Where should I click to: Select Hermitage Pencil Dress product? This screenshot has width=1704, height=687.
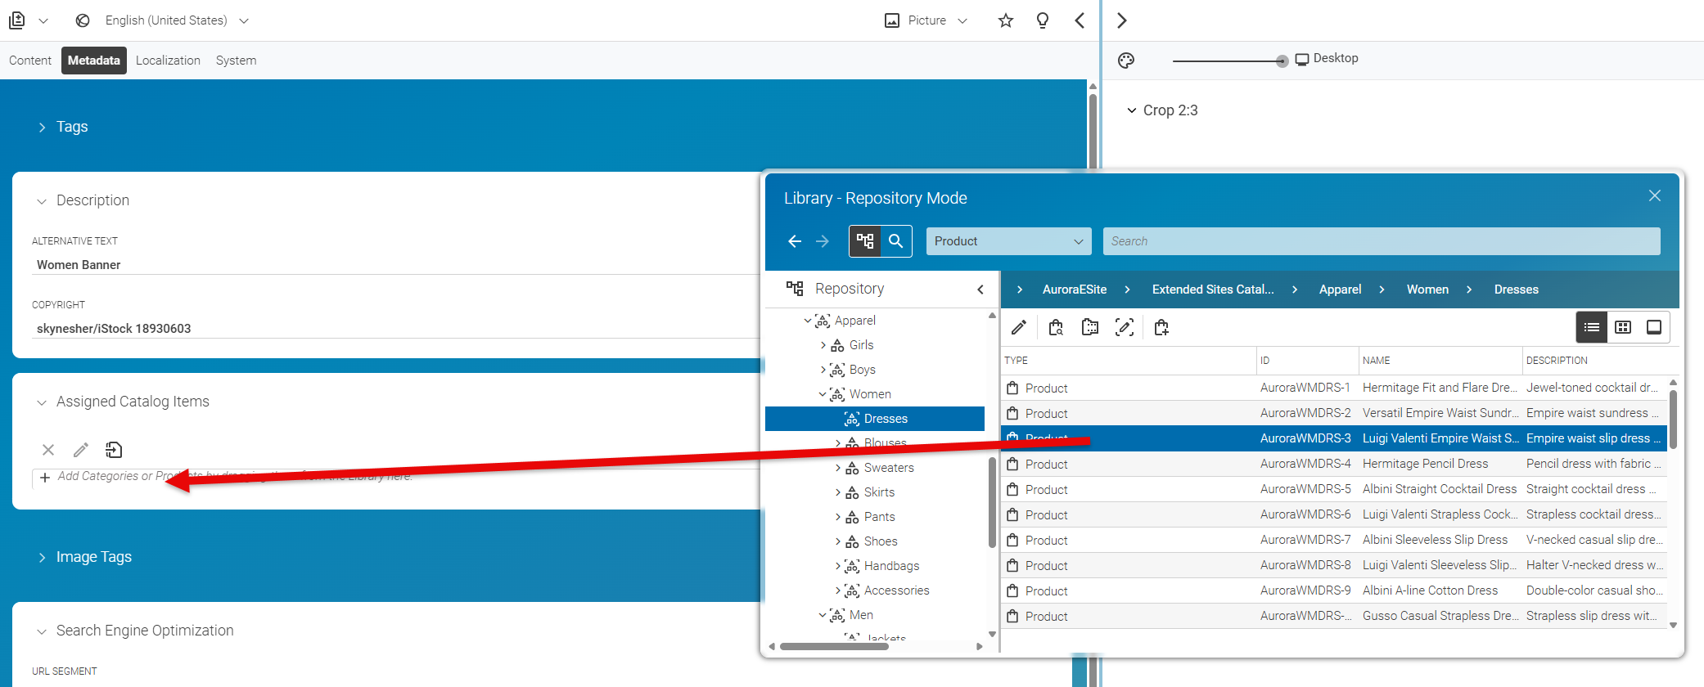pos(1333,464)
